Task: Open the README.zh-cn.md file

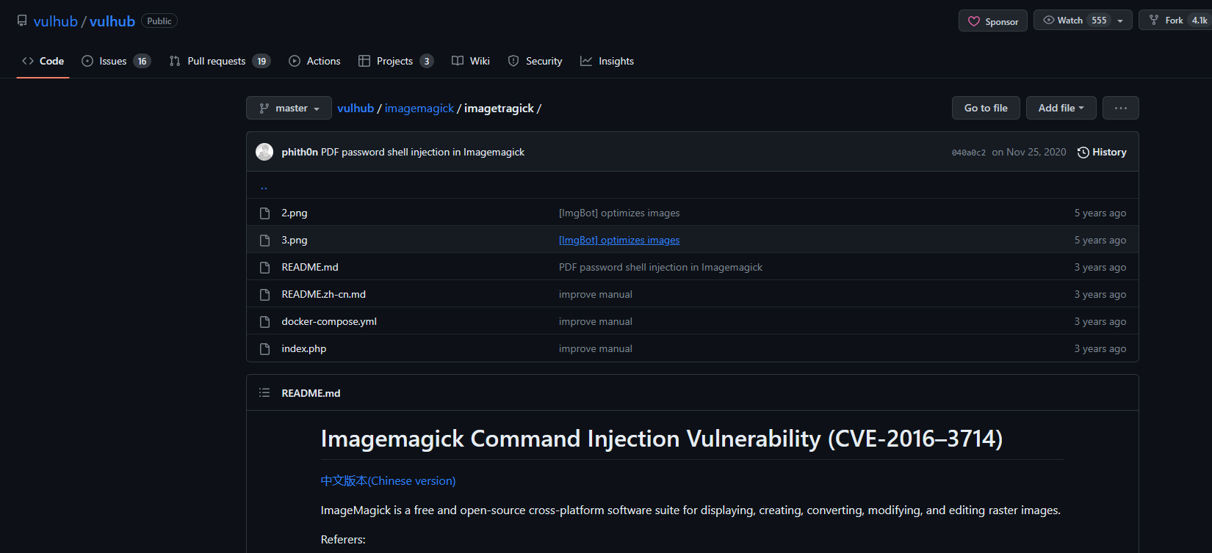Action: coord(323,295)
